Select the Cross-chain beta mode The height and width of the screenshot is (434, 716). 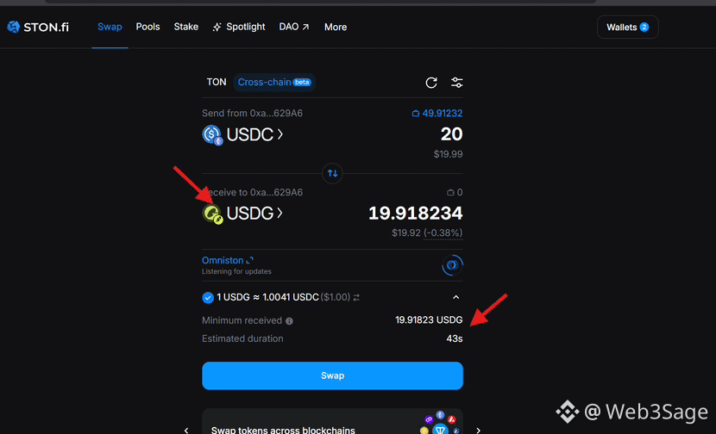click(x=274, y=82)
